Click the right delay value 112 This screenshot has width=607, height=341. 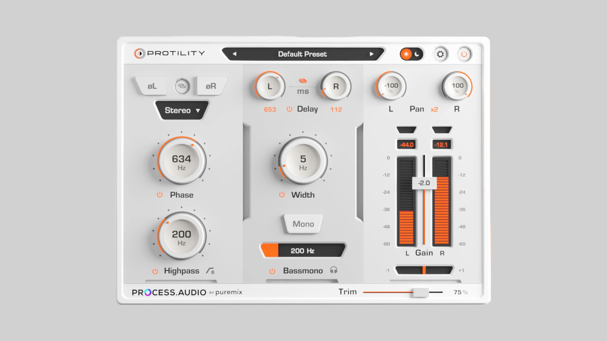tap(336, 110)
